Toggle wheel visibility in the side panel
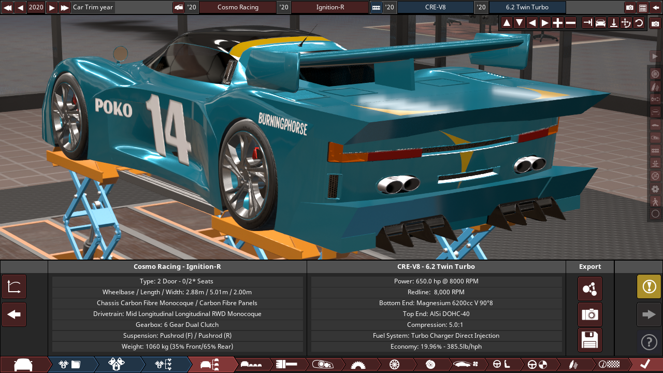 coord(655,74)
